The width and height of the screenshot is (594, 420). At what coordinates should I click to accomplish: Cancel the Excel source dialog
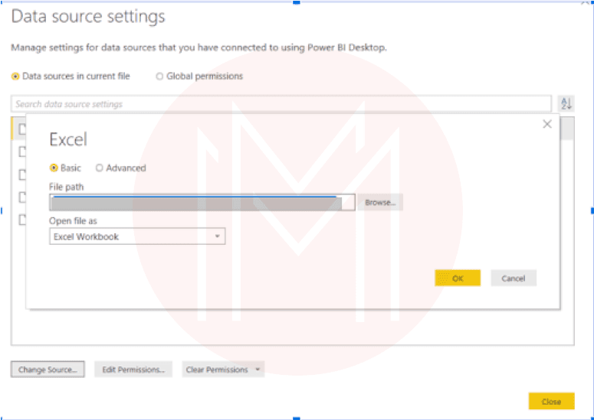point(513,278)
